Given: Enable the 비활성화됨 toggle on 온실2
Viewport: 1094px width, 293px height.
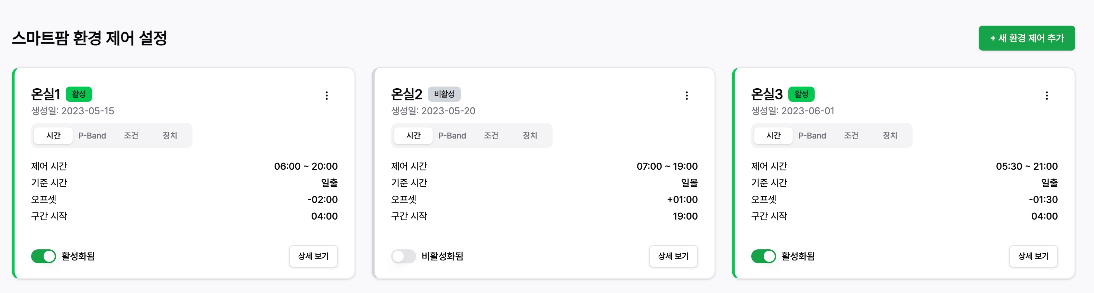Looking at the screenshot, I should pyautogui.click(x=403, y=256).
